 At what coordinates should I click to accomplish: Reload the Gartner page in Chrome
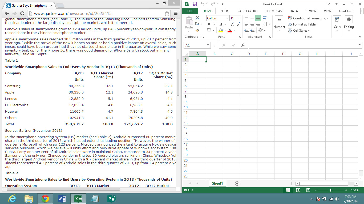tap(22, 13)
